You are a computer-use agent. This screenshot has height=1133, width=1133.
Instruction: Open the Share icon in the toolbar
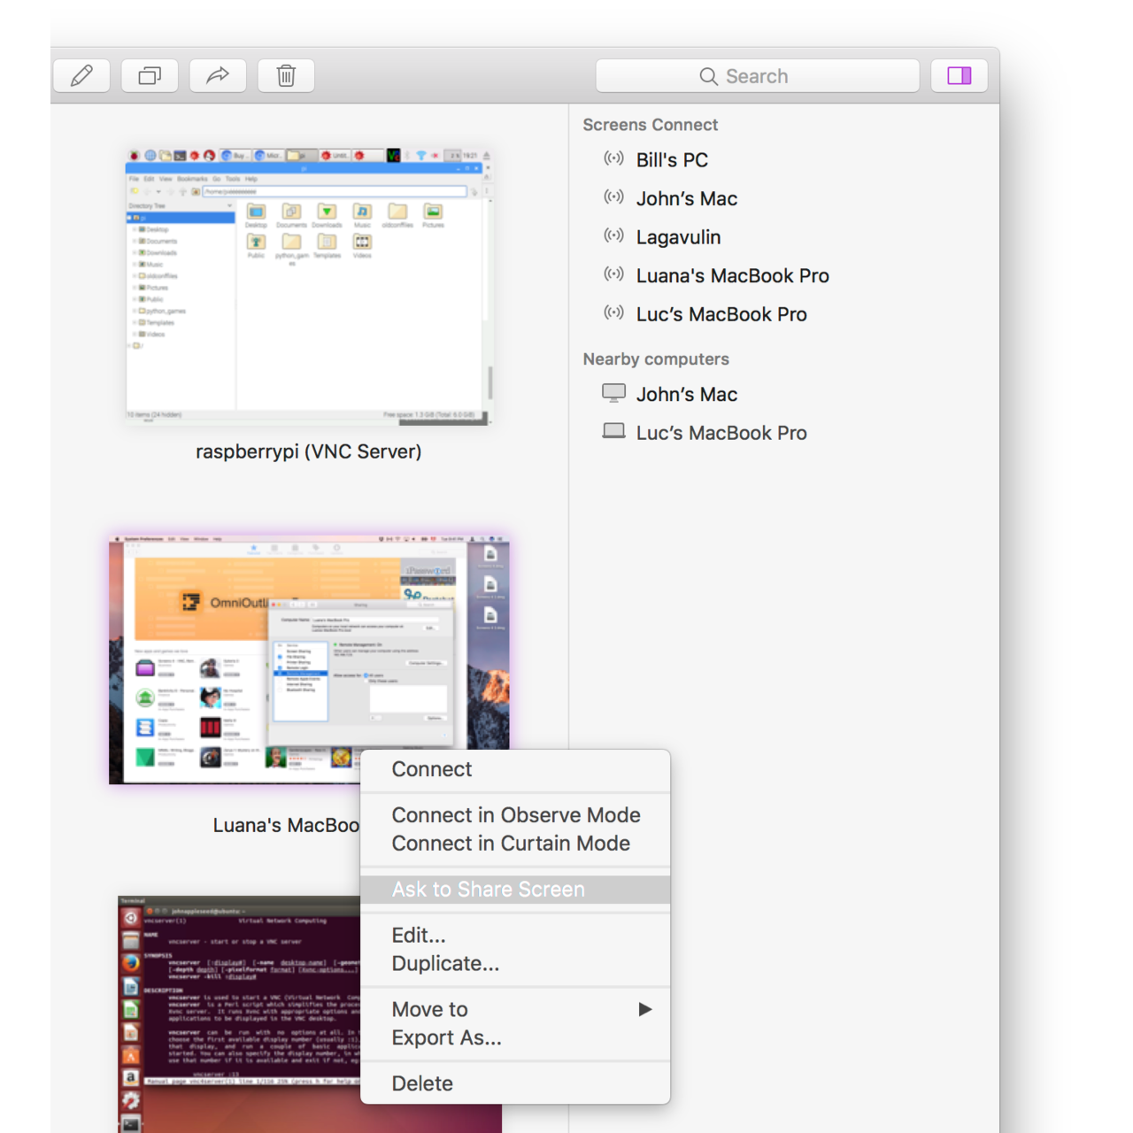point(217,75)
